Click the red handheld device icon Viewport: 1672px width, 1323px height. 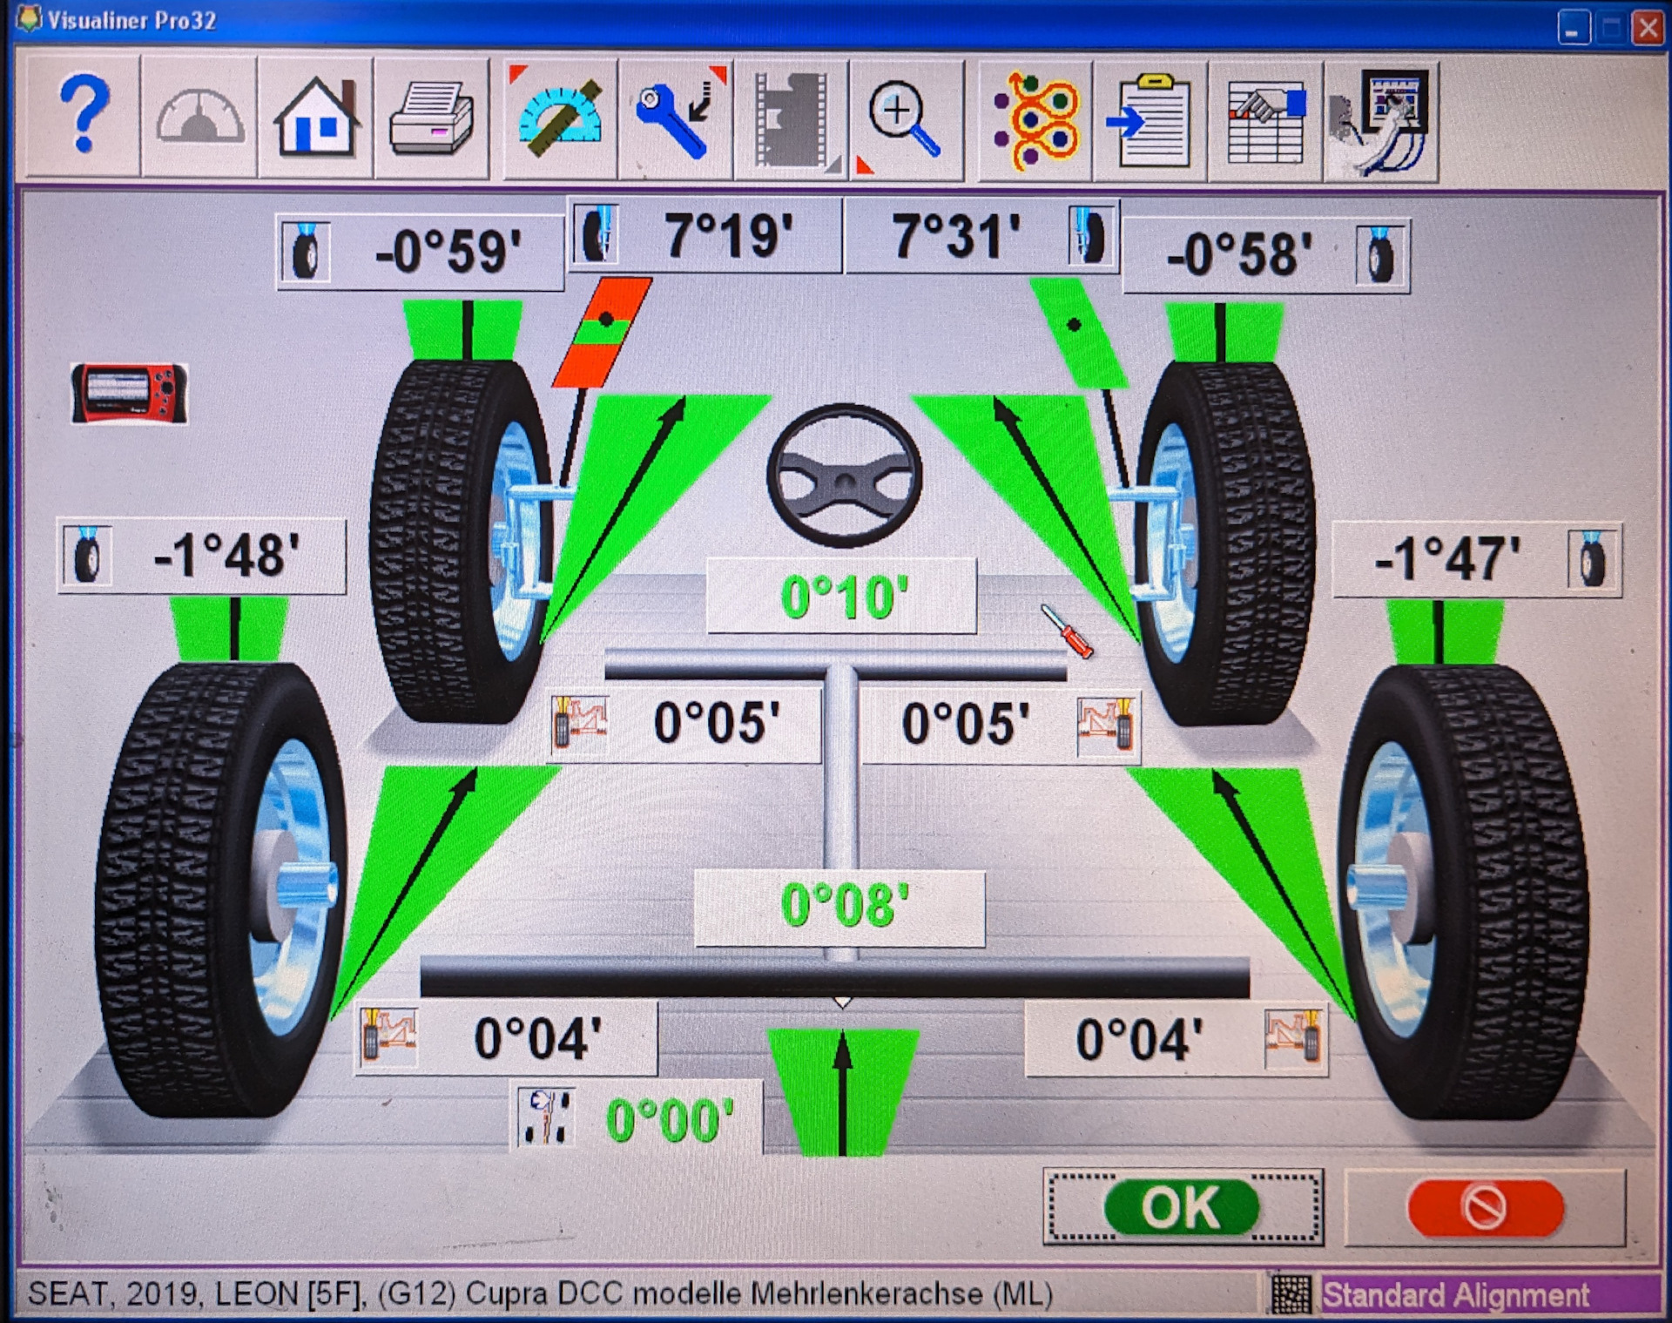click(129, 394)
